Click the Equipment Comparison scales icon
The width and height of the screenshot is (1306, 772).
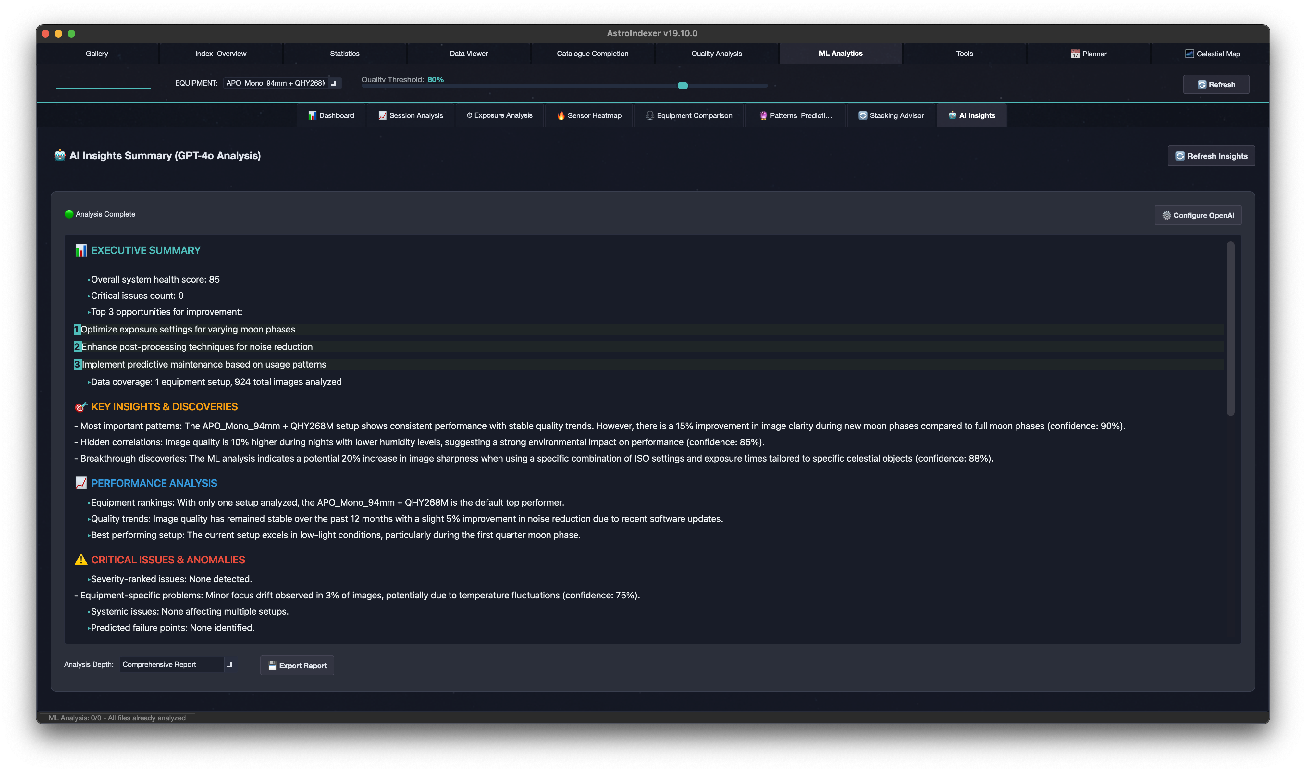(650, 115)
